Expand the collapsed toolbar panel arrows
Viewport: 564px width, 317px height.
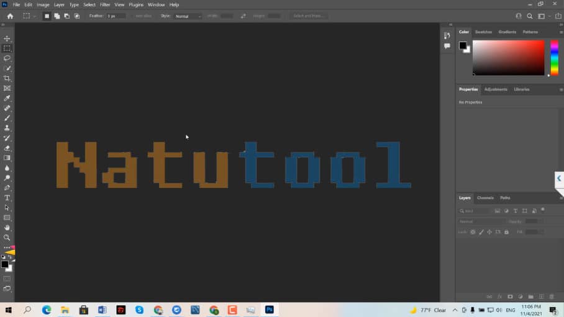click(x=3, y=25)
